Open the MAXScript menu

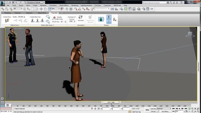click(x=117, y=5)
